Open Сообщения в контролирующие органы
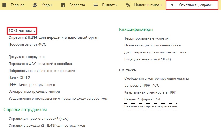The image size is (221, 132). click(x=156, y=79)
